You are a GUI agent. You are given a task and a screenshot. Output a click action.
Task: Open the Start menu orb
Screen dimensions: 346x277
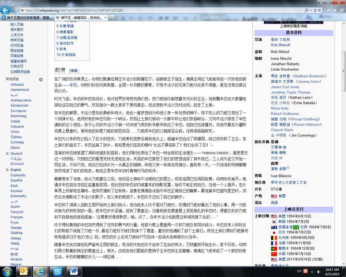pos(7,271)
